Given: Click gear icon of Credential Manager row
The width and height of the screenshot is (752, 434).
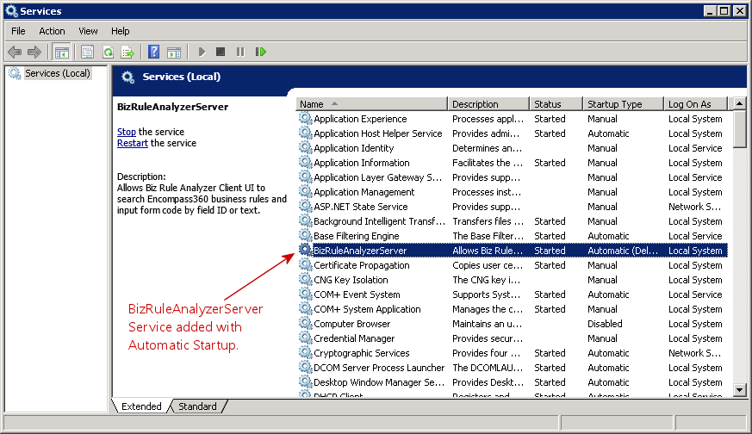Looking at the screenshot, I should pos(305,338).
